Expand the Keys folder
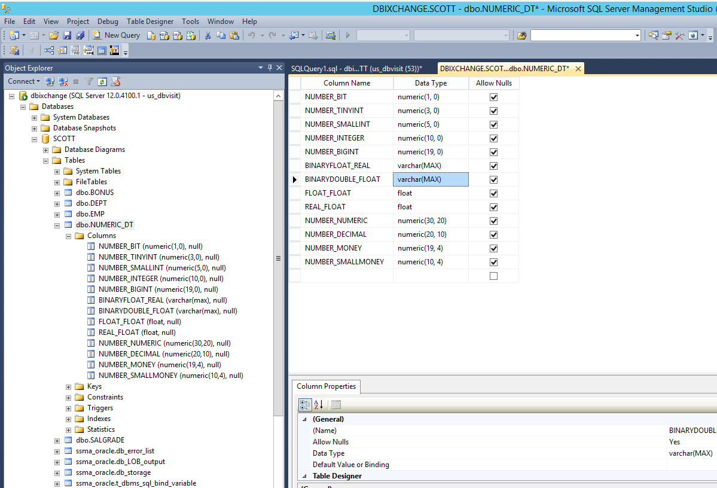 [x=69, y=387]
